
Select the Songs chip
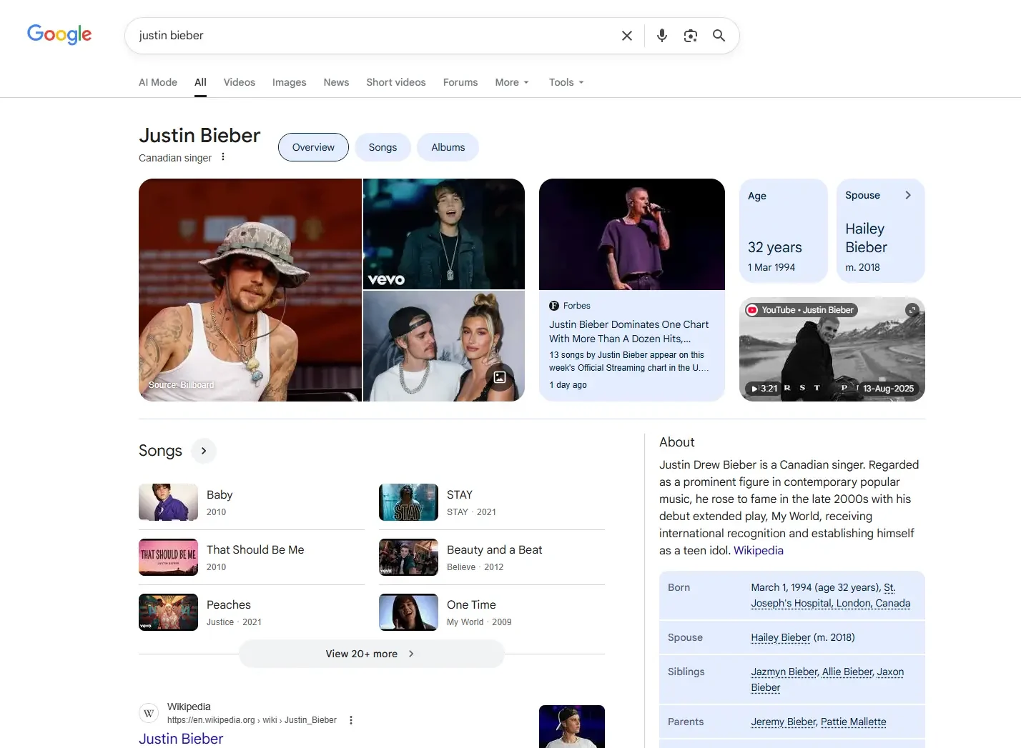tap(383, 147)
